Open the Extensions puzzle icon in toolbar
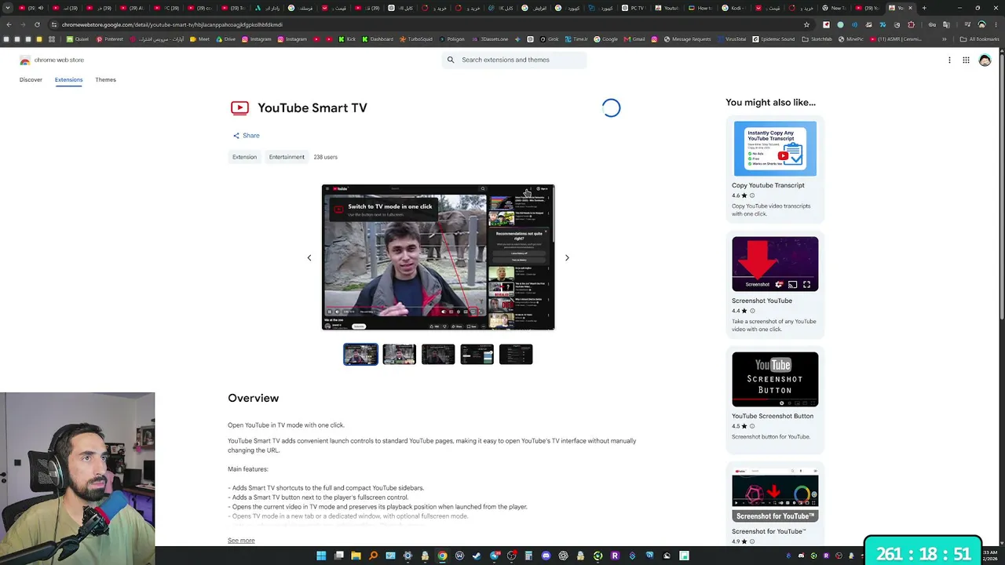 point(911,24)
